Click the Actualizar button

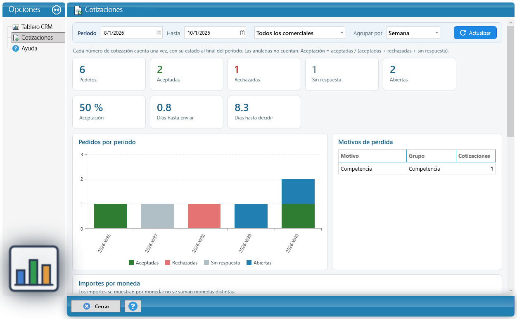click(475, 33)
